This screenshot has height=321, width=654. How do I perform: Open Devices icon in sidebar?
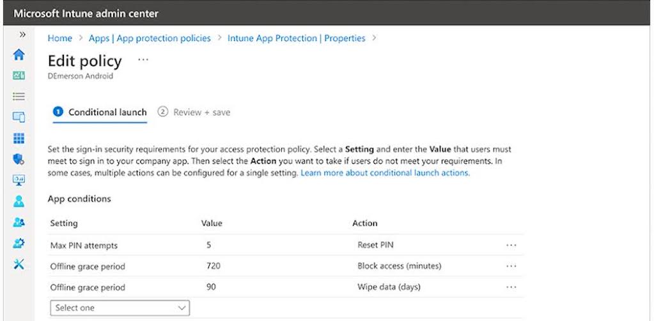(x=19, y=117)
